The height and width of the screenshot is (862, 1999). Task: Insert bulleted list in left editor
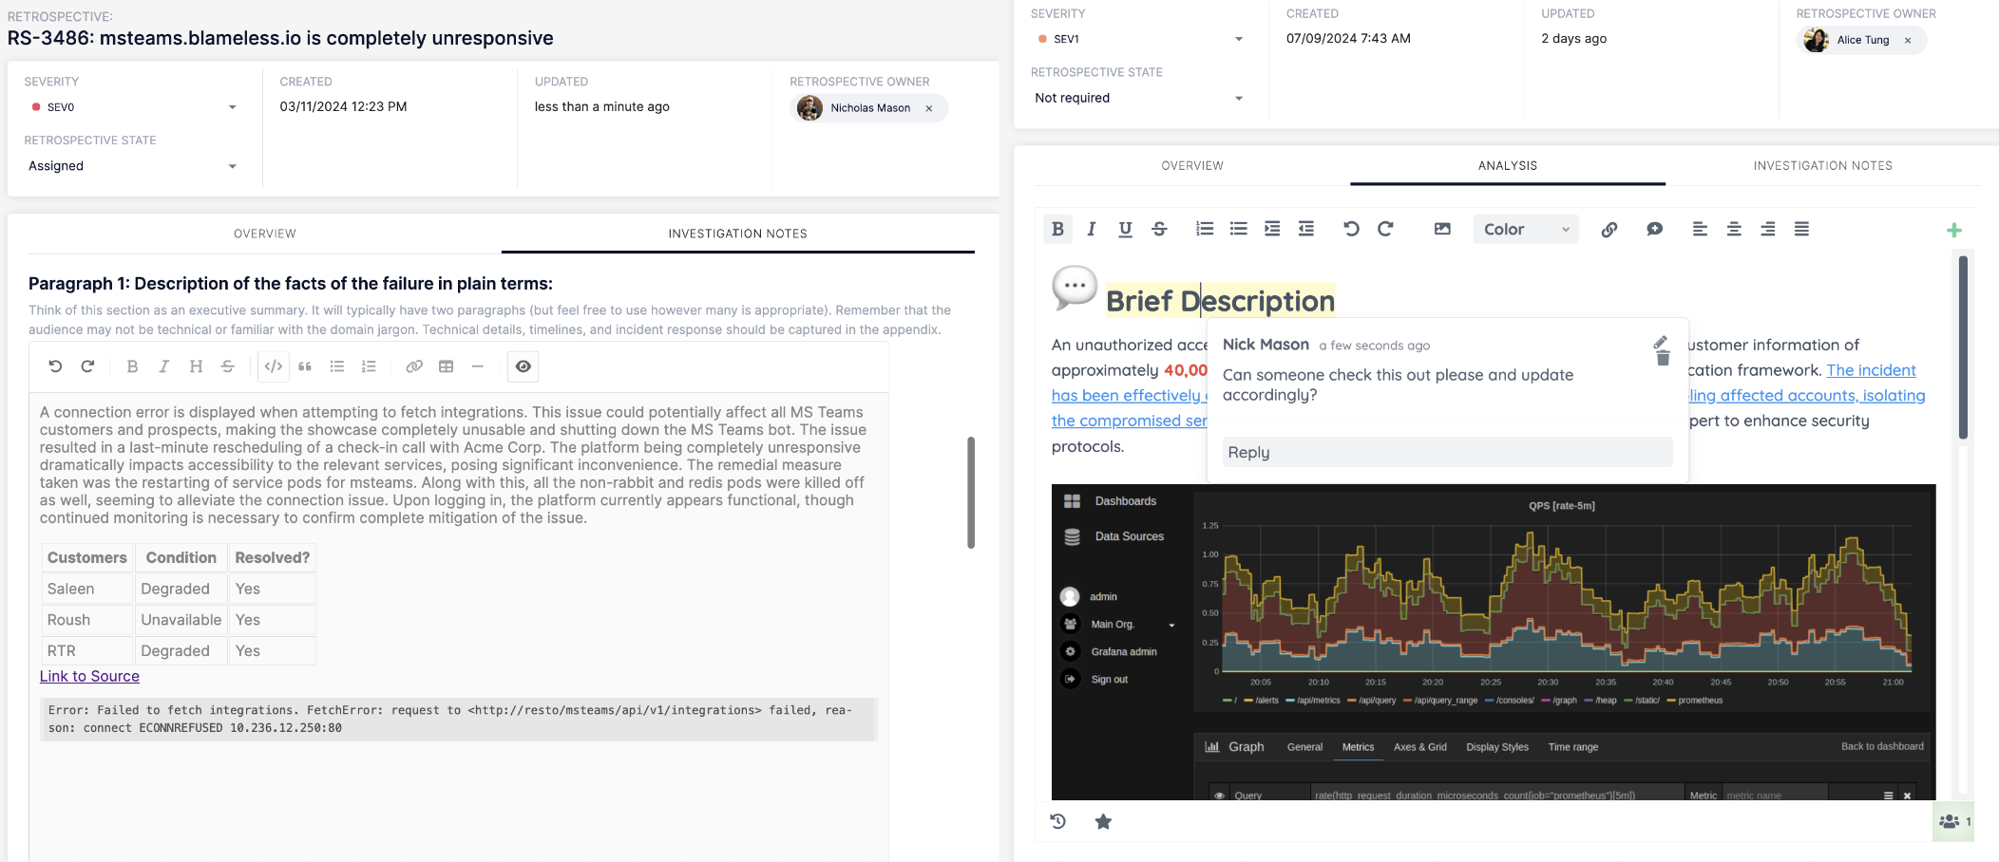tap(337, 366)
